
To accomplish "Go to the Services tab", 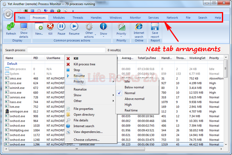I will tap(153, 18).
